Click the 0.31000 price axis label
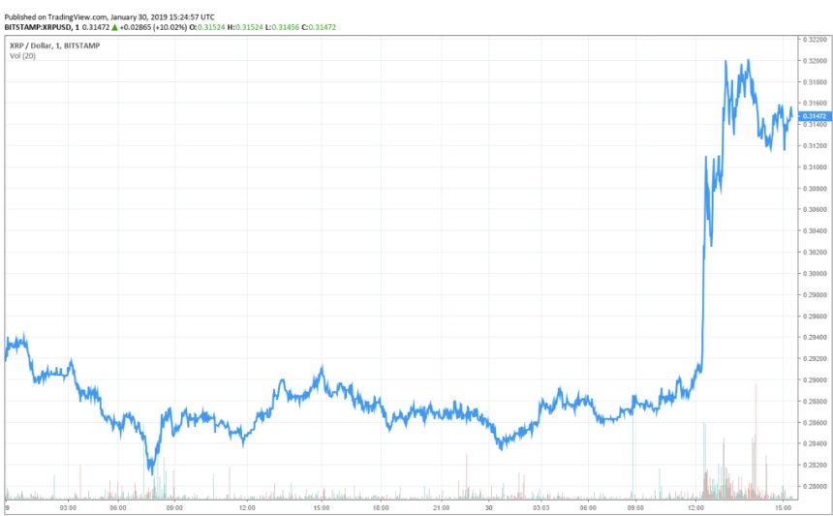The image size is (833, 516). tap(812, 167)
